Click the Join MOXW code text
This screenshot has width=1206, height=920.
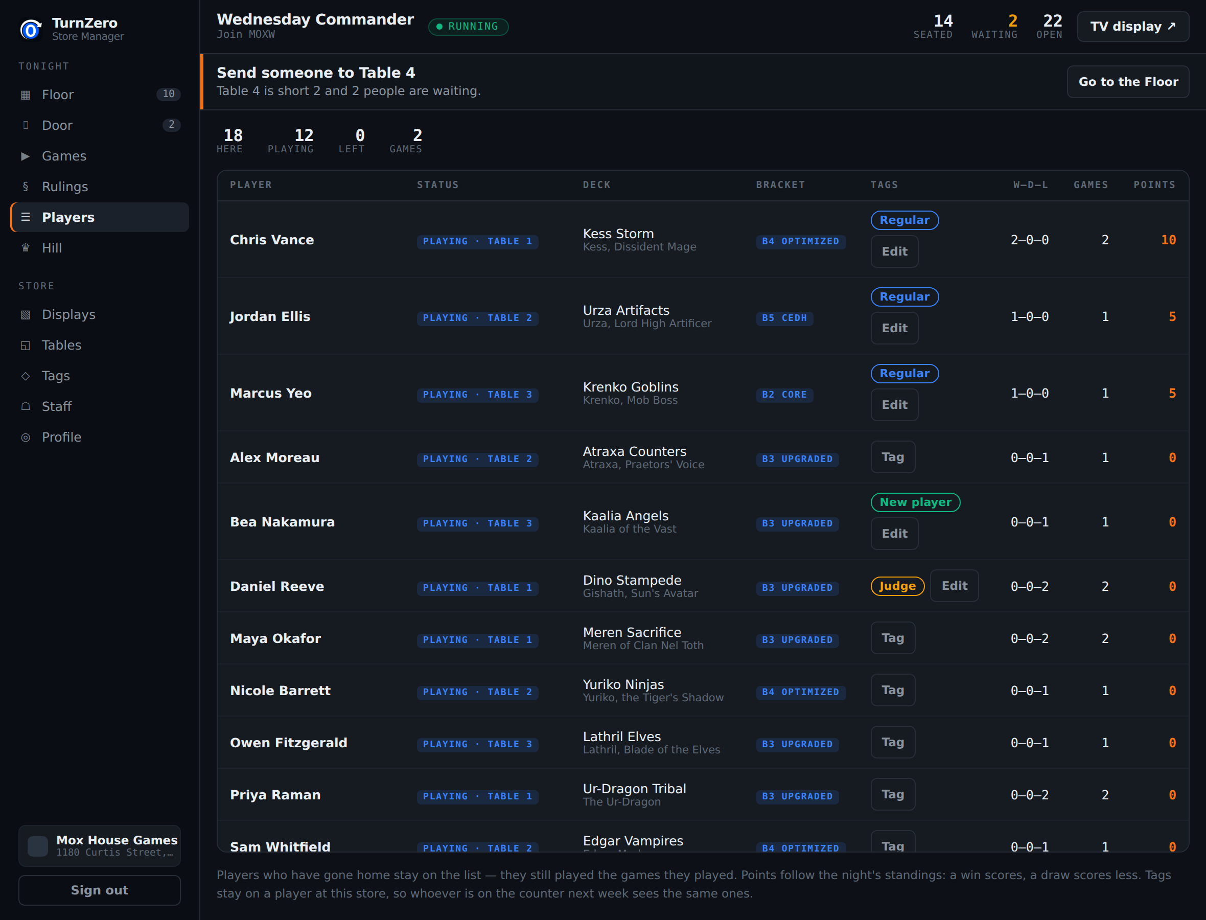(246, 35)
